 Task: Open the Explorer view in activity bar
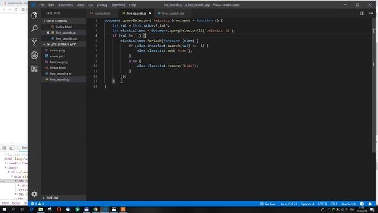click(x=34, y=15)
